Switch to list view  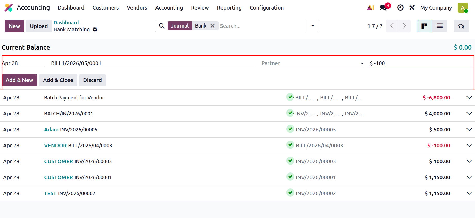click(440, 26)
